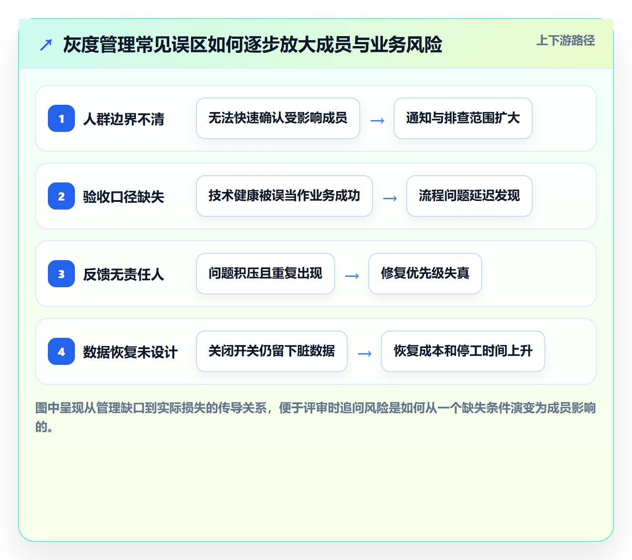Screen dimensions: 632x560
Task: Click the title 灰度管理常见误区如何逐步放大成员与业务风险
Action: 252,44
